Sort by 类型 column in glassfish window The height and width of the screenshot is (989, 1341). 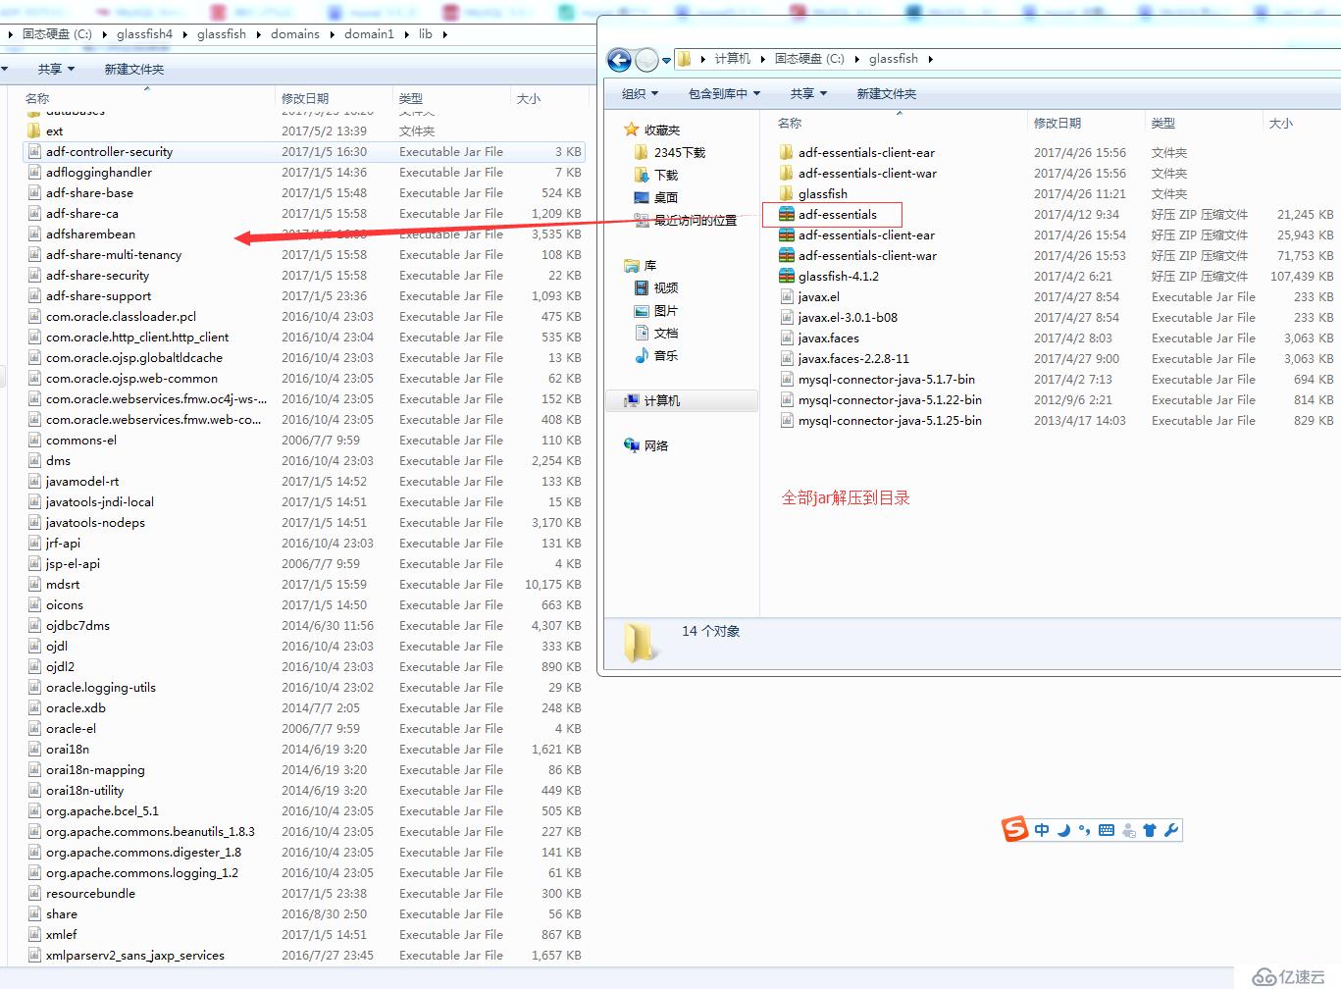(x=1163, y=124)
